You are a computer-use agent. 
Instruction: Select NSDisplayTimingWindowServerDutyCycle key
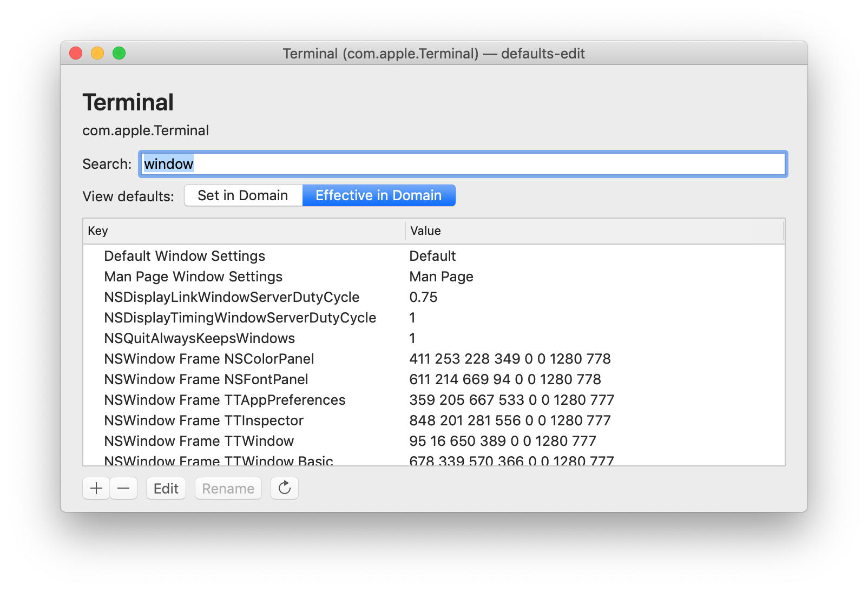(240, 318)
